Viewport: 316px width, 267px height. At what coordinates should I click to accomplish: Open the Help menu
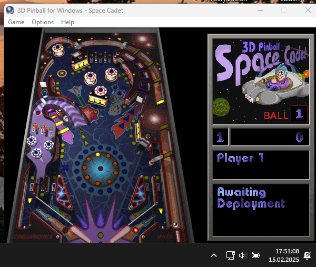[x=68, y=22]
